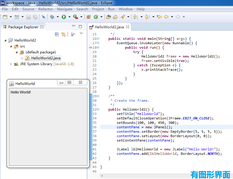Toggle Link with Editor in Package Explorer
This screenshot has height=179, width=233.
63,34
